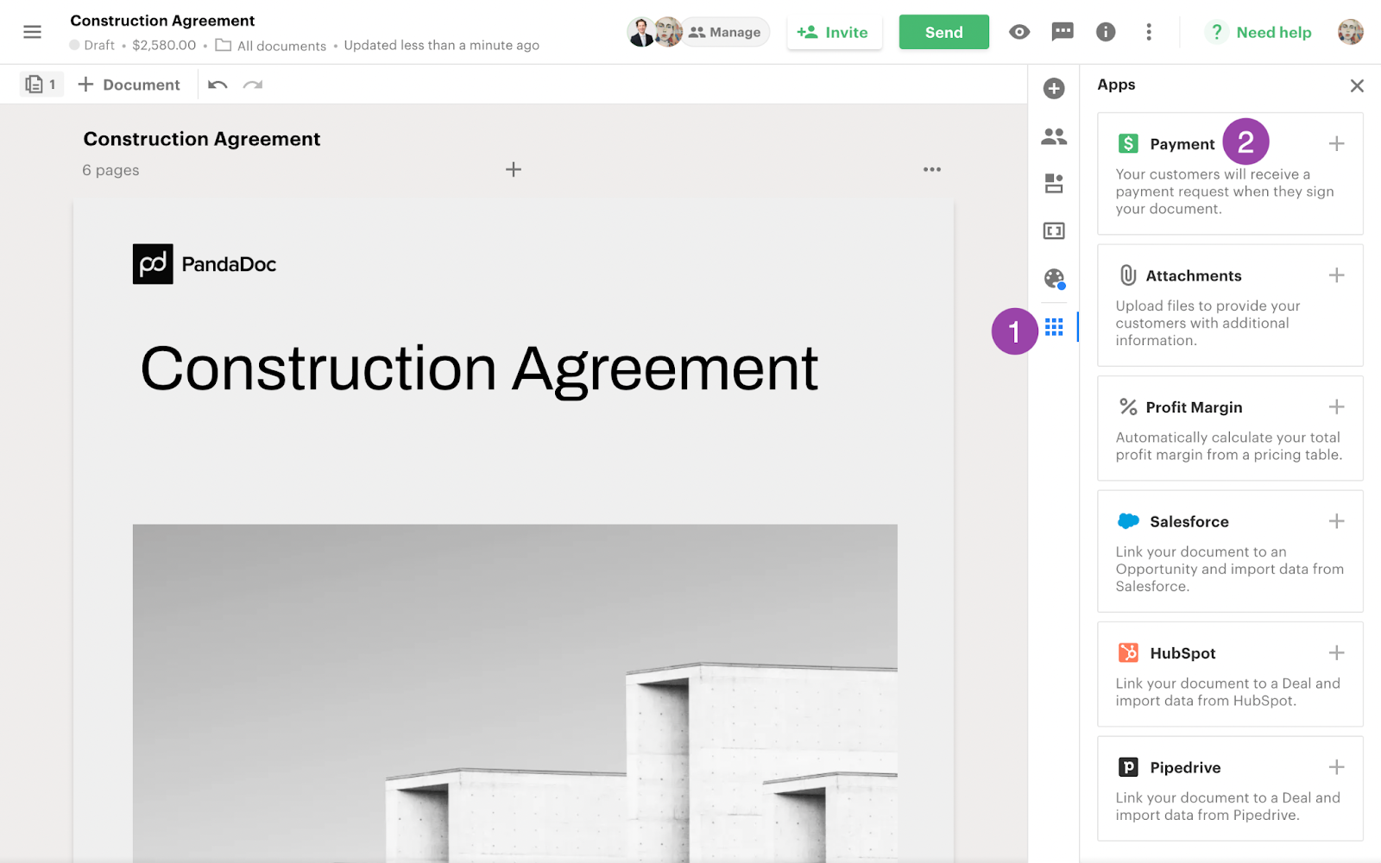Open document info icon
This screenshot has width=1381, height=863.
click(1106, 32)
